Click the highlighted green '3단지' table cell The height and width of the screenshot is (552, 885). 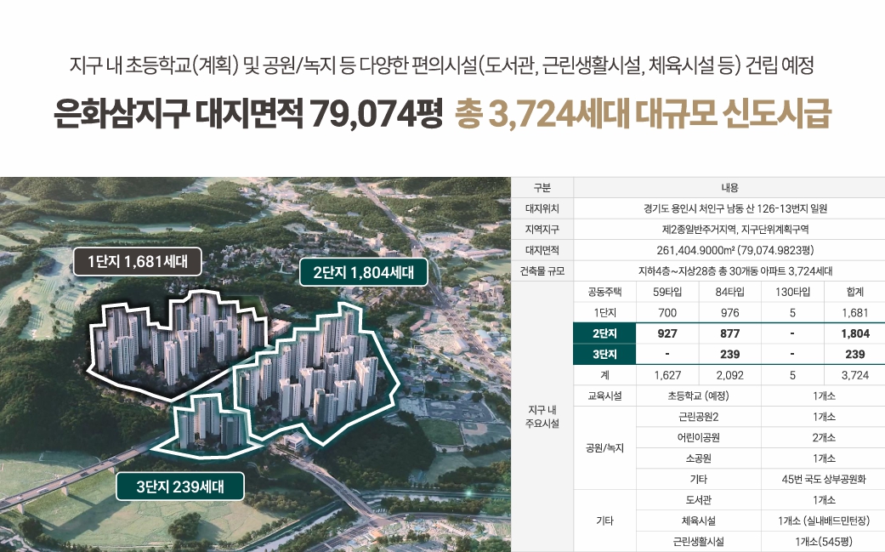tap(604, 355)
